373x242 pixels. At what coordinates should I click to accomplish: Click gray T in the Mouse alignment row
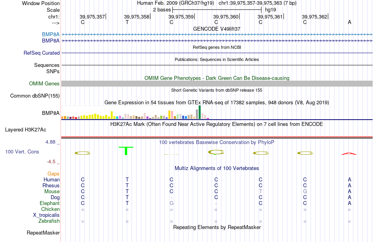[x=260, y=192]
